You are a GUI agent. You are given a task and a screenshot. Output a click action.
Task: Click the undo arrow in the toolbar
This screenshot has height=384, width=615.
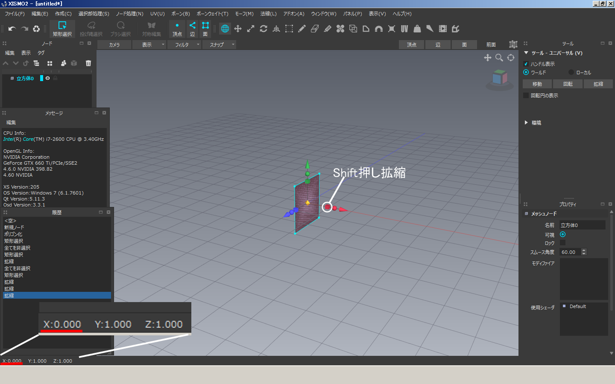[12, 29]
